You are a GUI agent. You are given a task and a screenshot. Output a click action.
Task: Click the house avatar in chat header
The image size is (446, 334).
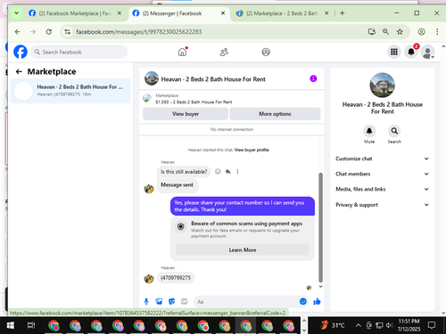point(152,78)
